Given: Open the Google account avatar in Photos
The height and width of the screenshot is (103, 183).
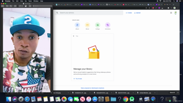Looking at the screenshot, I should (176, 13).
